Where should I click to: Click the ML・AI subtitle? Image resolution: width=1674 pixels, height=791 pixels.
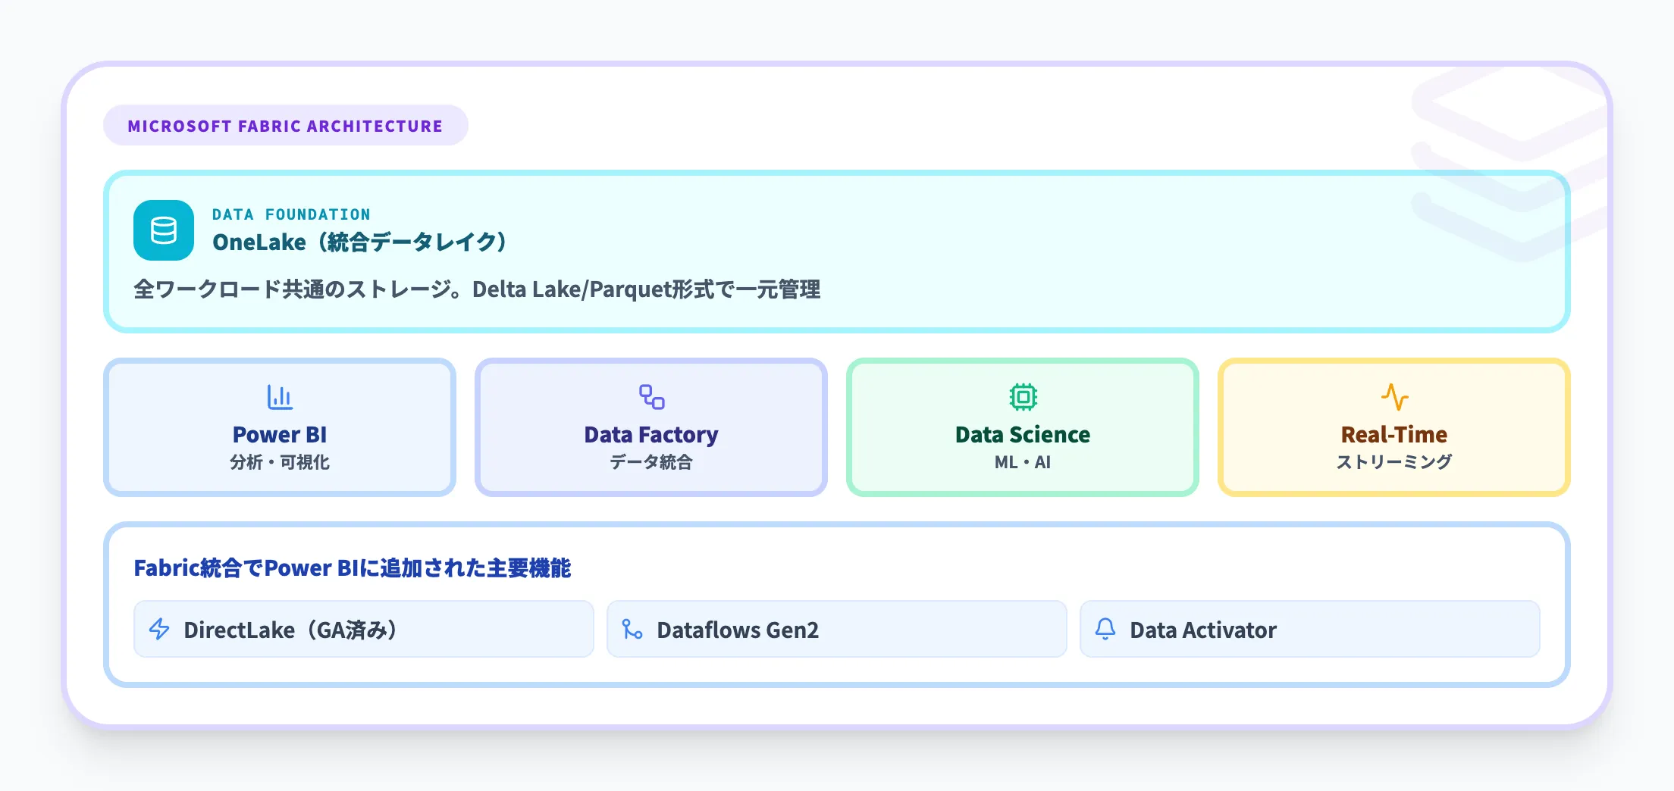pyautogui.click(x=1023, y=462)
